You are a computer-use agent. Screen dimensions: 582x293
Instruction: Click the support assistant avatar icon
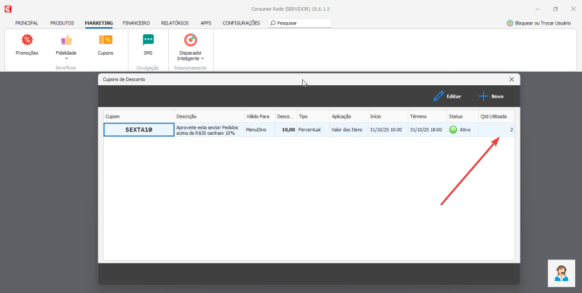coord(561,273)
